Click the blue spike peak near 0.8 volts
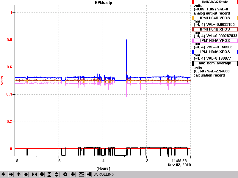Image resolution: width=238 pixels, height=178 pixels. [126, 40]
